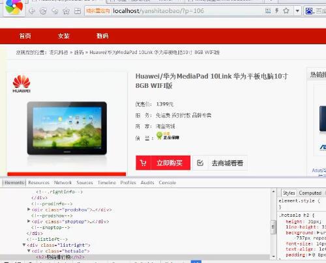
Task: Click the lightning speed-mode icon
Action: point(277,10)
